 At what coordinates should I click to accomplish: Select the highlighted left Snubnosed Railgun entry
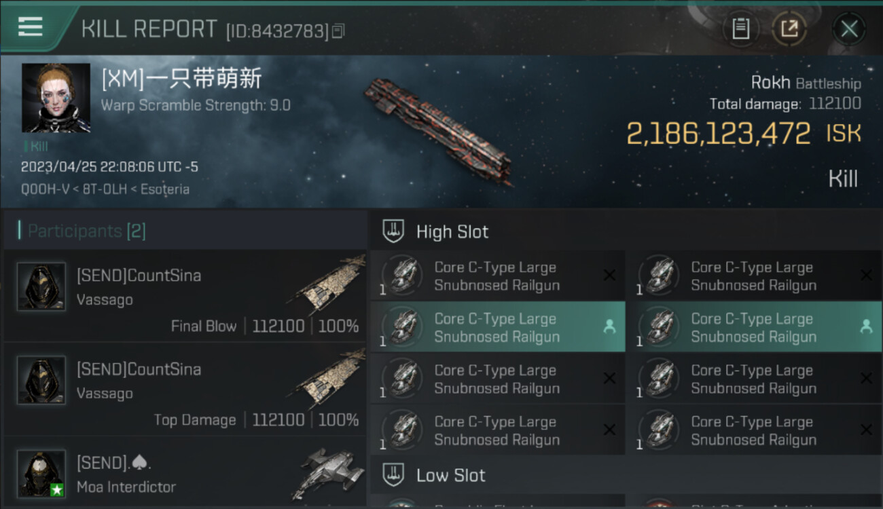[498, 327]
